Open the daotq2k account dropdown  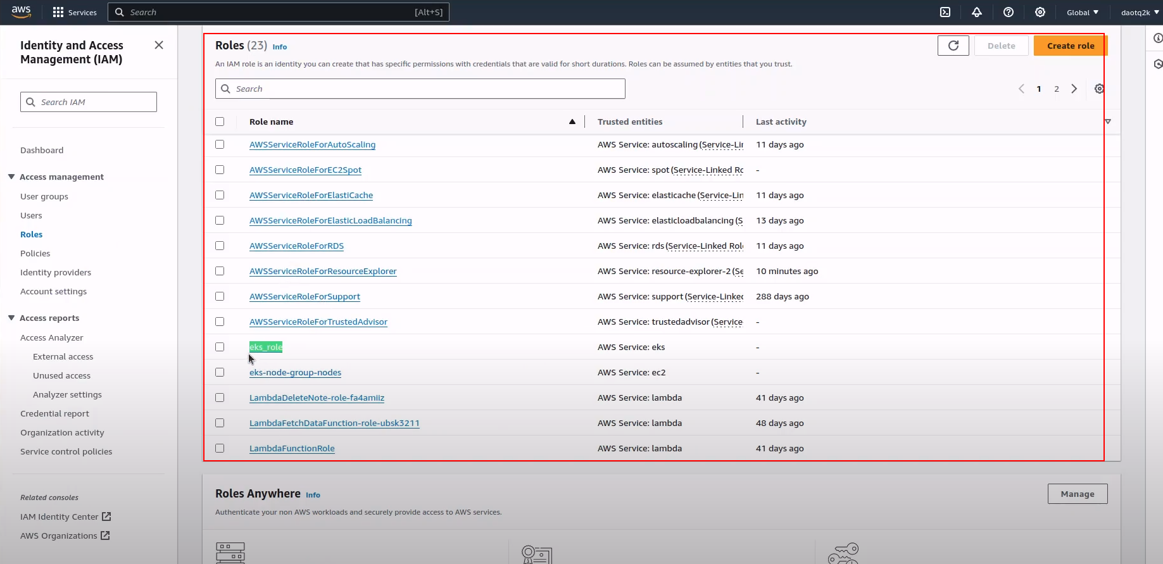coord(1140,12)
